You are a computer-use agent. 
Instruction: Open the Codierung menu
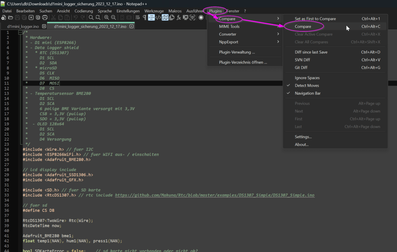pos(84,11)
